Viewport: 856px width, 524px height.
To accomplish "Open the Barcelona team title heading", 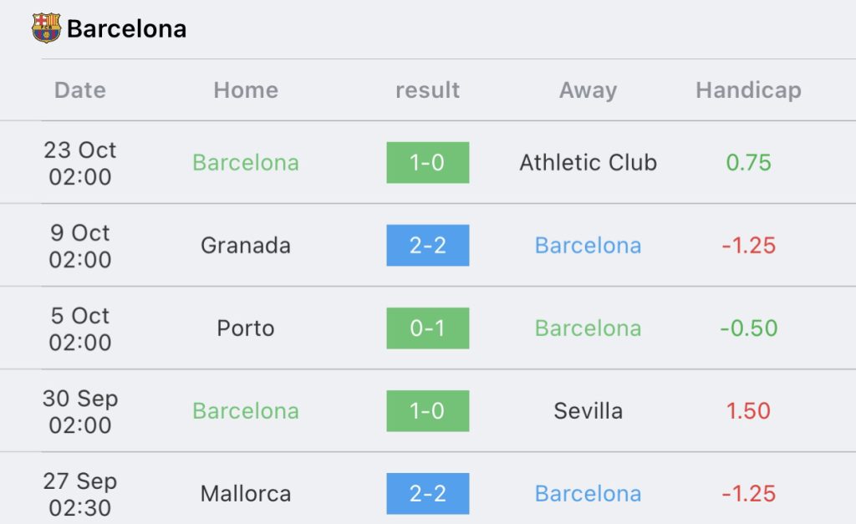I will pyautogui.click(x=127, y=29).
